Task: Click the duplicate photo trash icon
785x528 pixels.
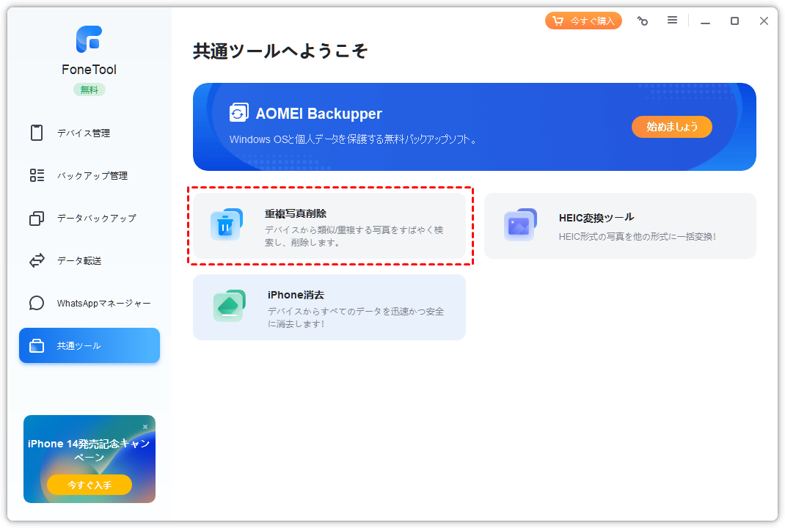Action: click(x=226, y=225)
